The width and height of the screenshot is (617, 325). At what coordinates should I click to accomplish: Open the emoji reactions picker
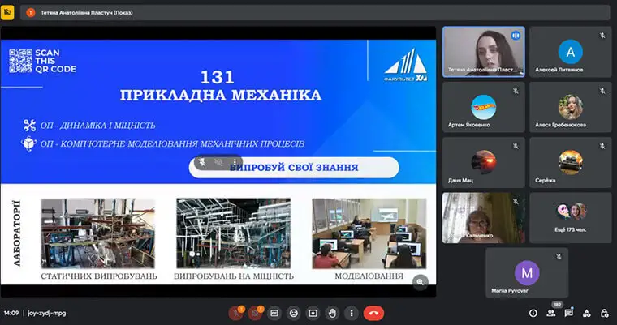[x=293, y=313]
